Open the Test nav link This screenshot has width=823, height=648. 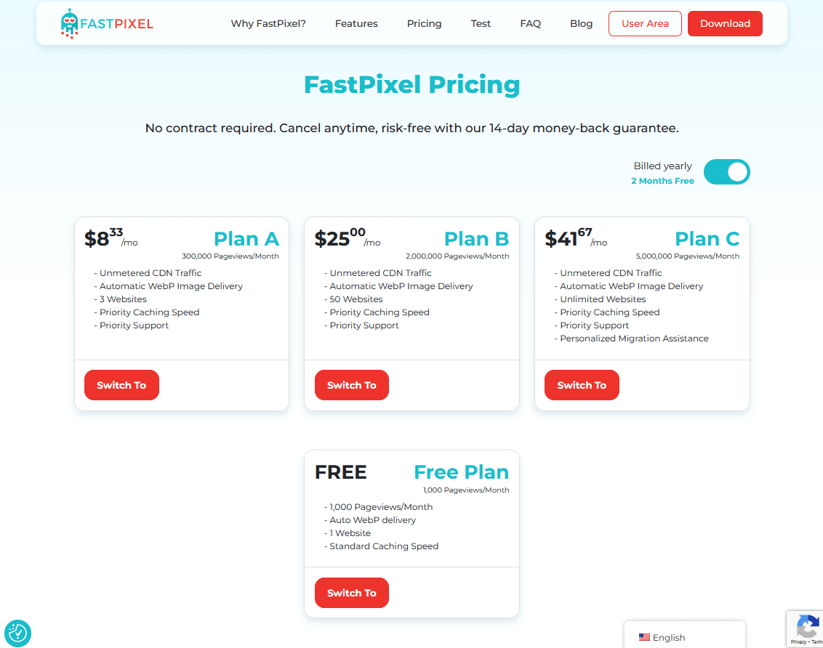point(481,23)
